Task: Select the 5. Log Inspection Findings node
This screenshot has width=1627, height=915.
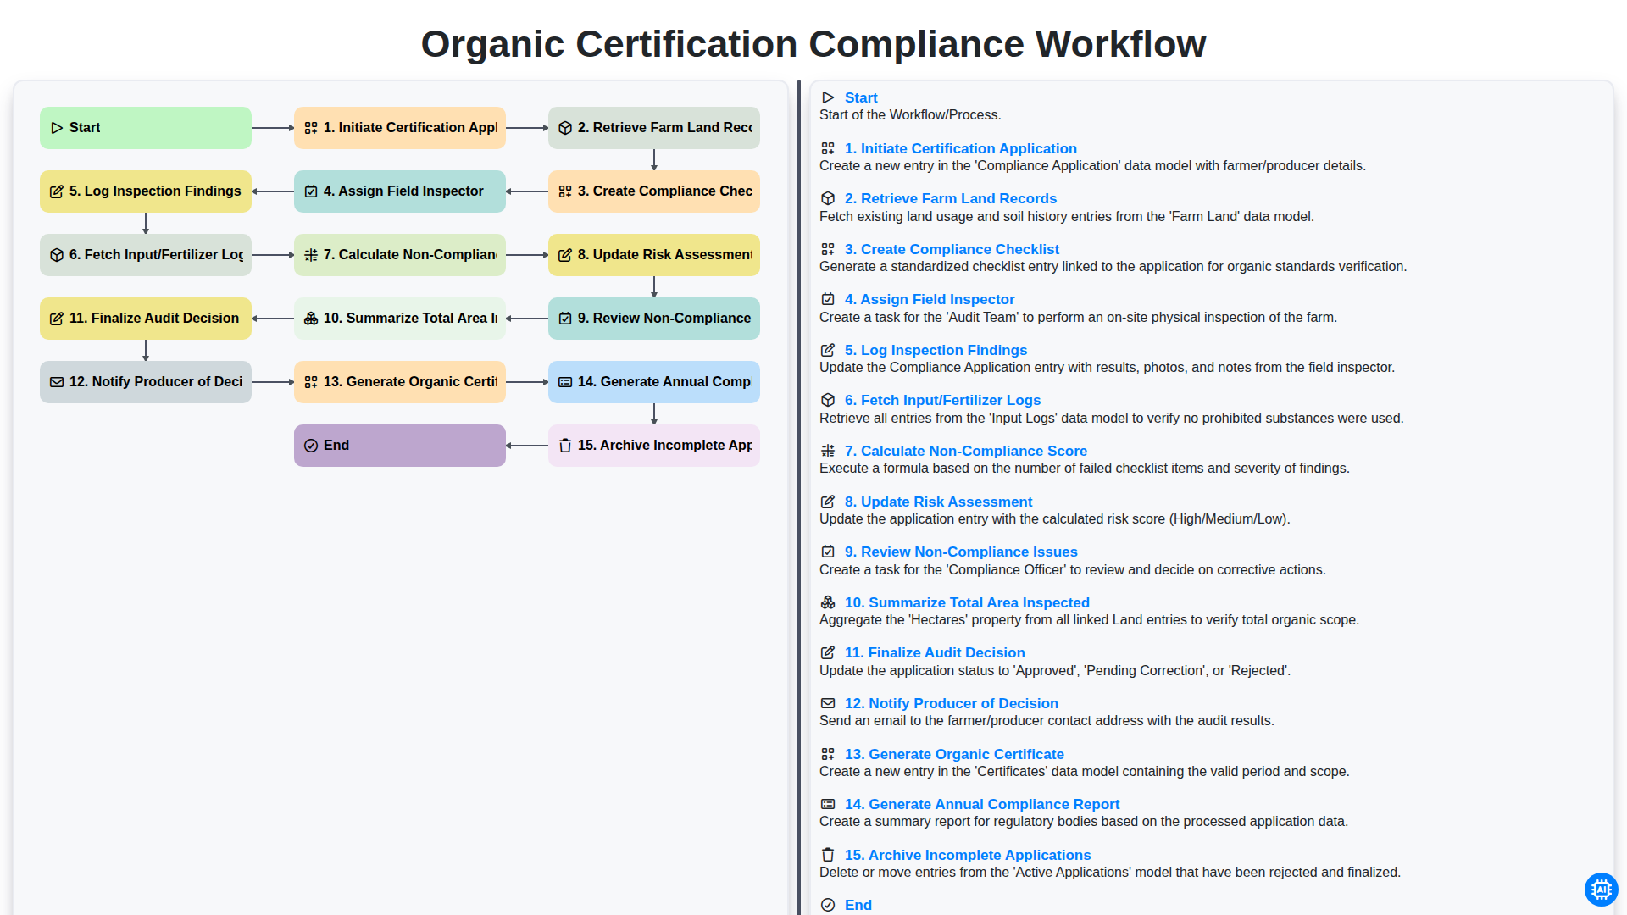Action: click(146, 191)
